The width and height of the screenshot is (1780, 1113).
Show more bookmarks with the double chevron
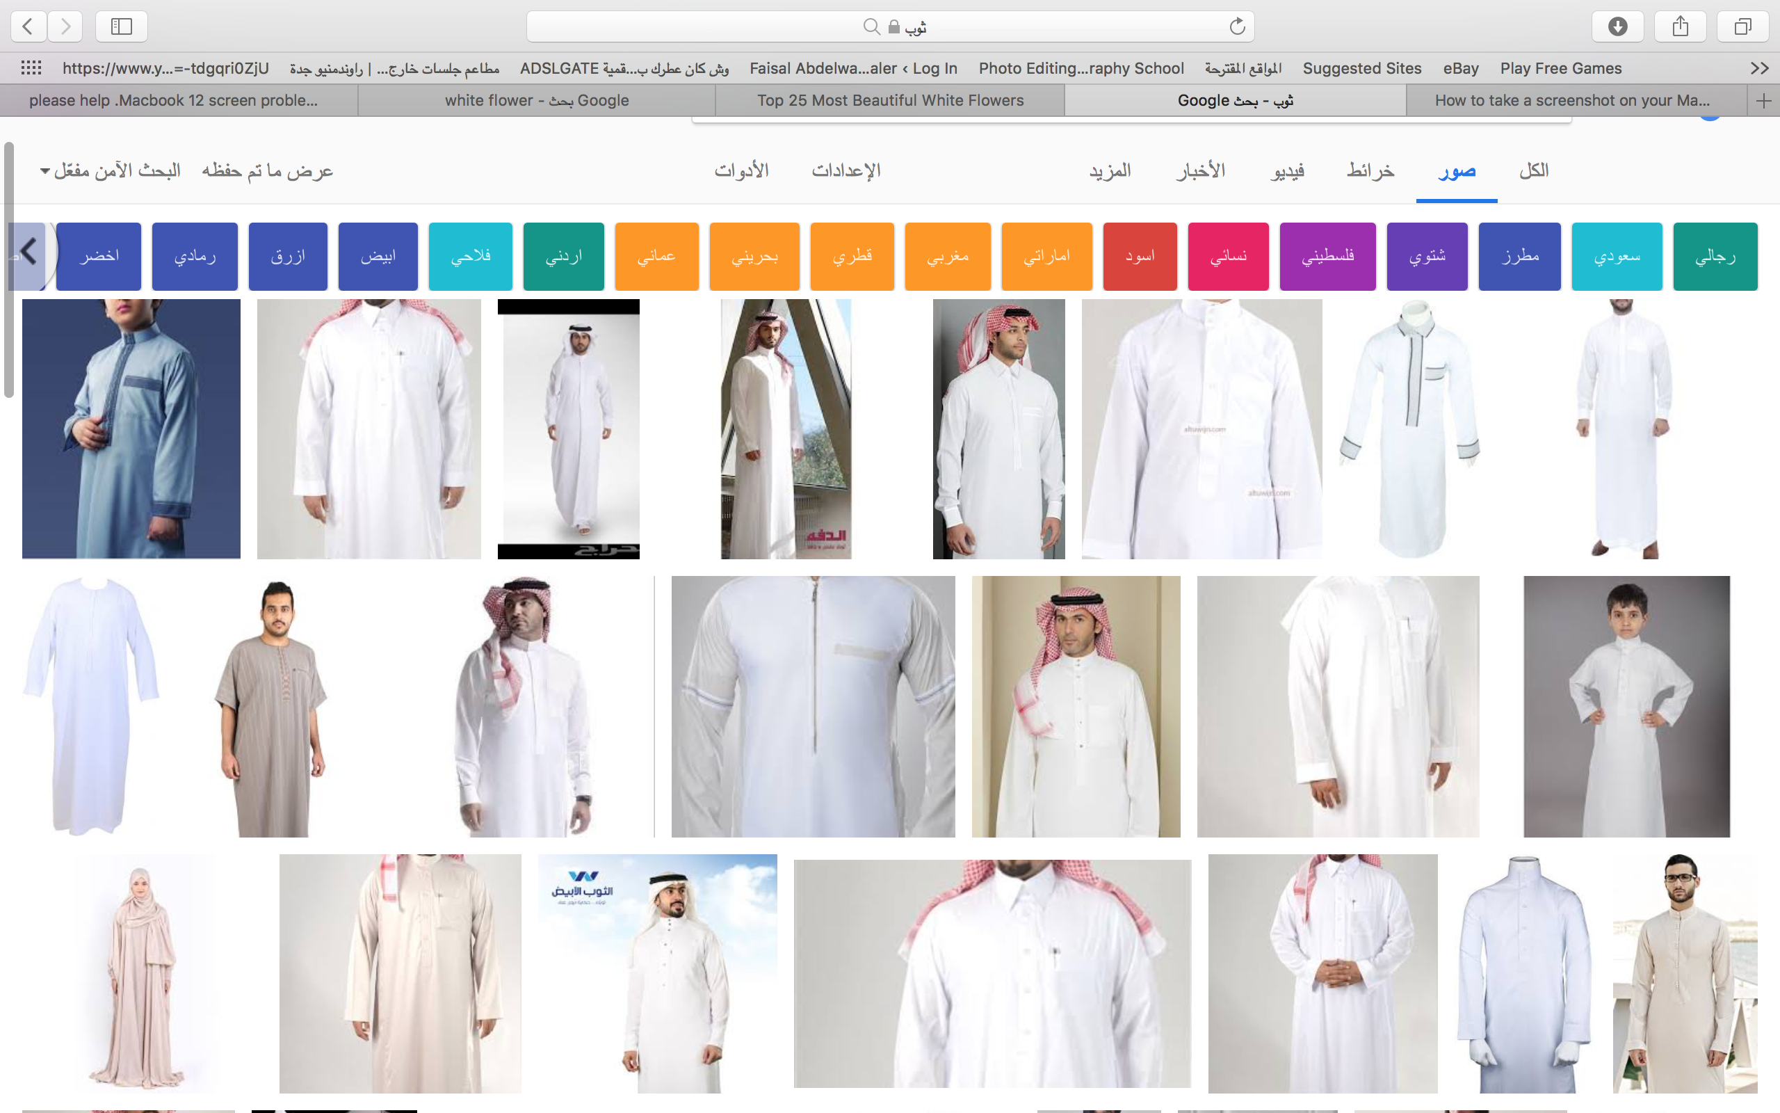1759,67
